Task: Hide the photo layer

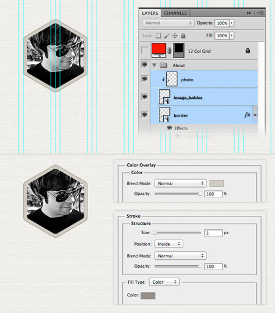Action: click(144, 79)
